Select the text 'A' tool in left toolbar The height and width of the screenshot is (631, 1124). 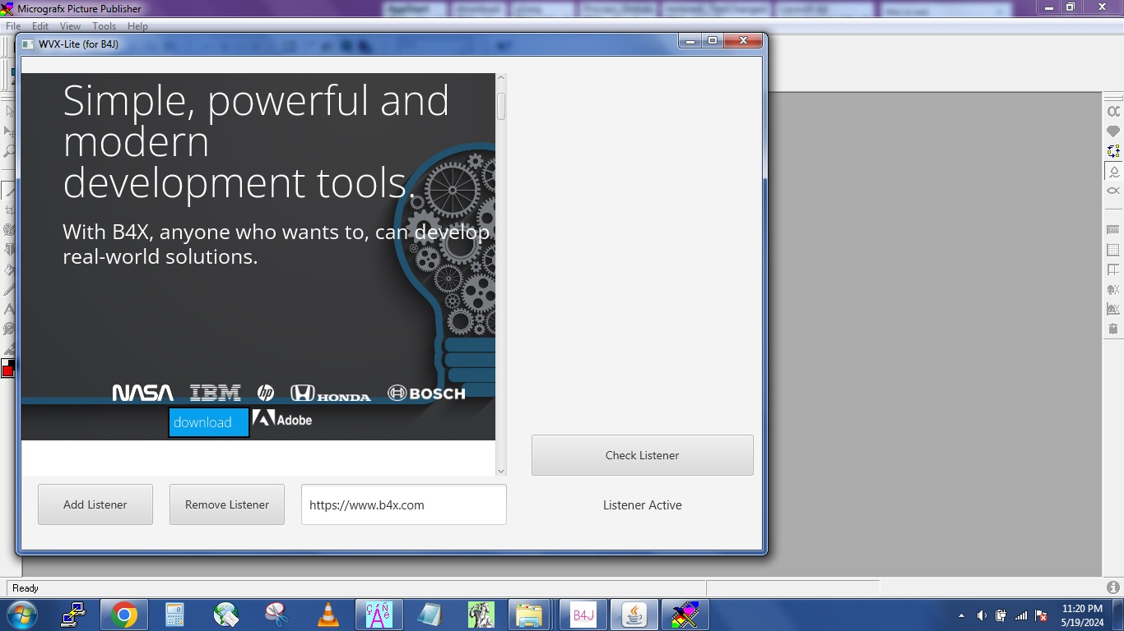[x=9, y=309]
